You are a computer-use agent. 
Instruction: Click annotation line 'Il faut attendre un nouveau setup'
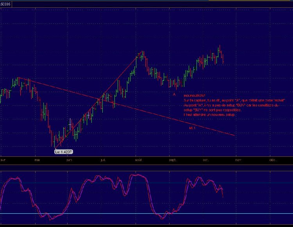[209, 115]
